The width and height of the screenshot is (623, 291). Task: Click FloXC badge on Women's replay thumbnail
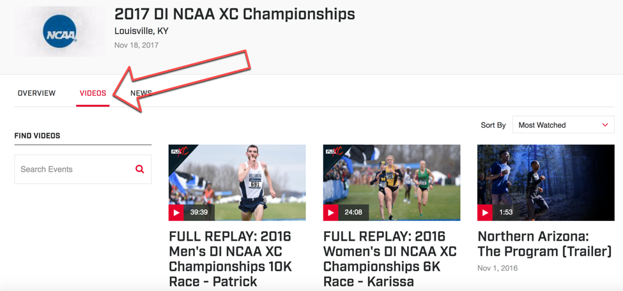333,152
